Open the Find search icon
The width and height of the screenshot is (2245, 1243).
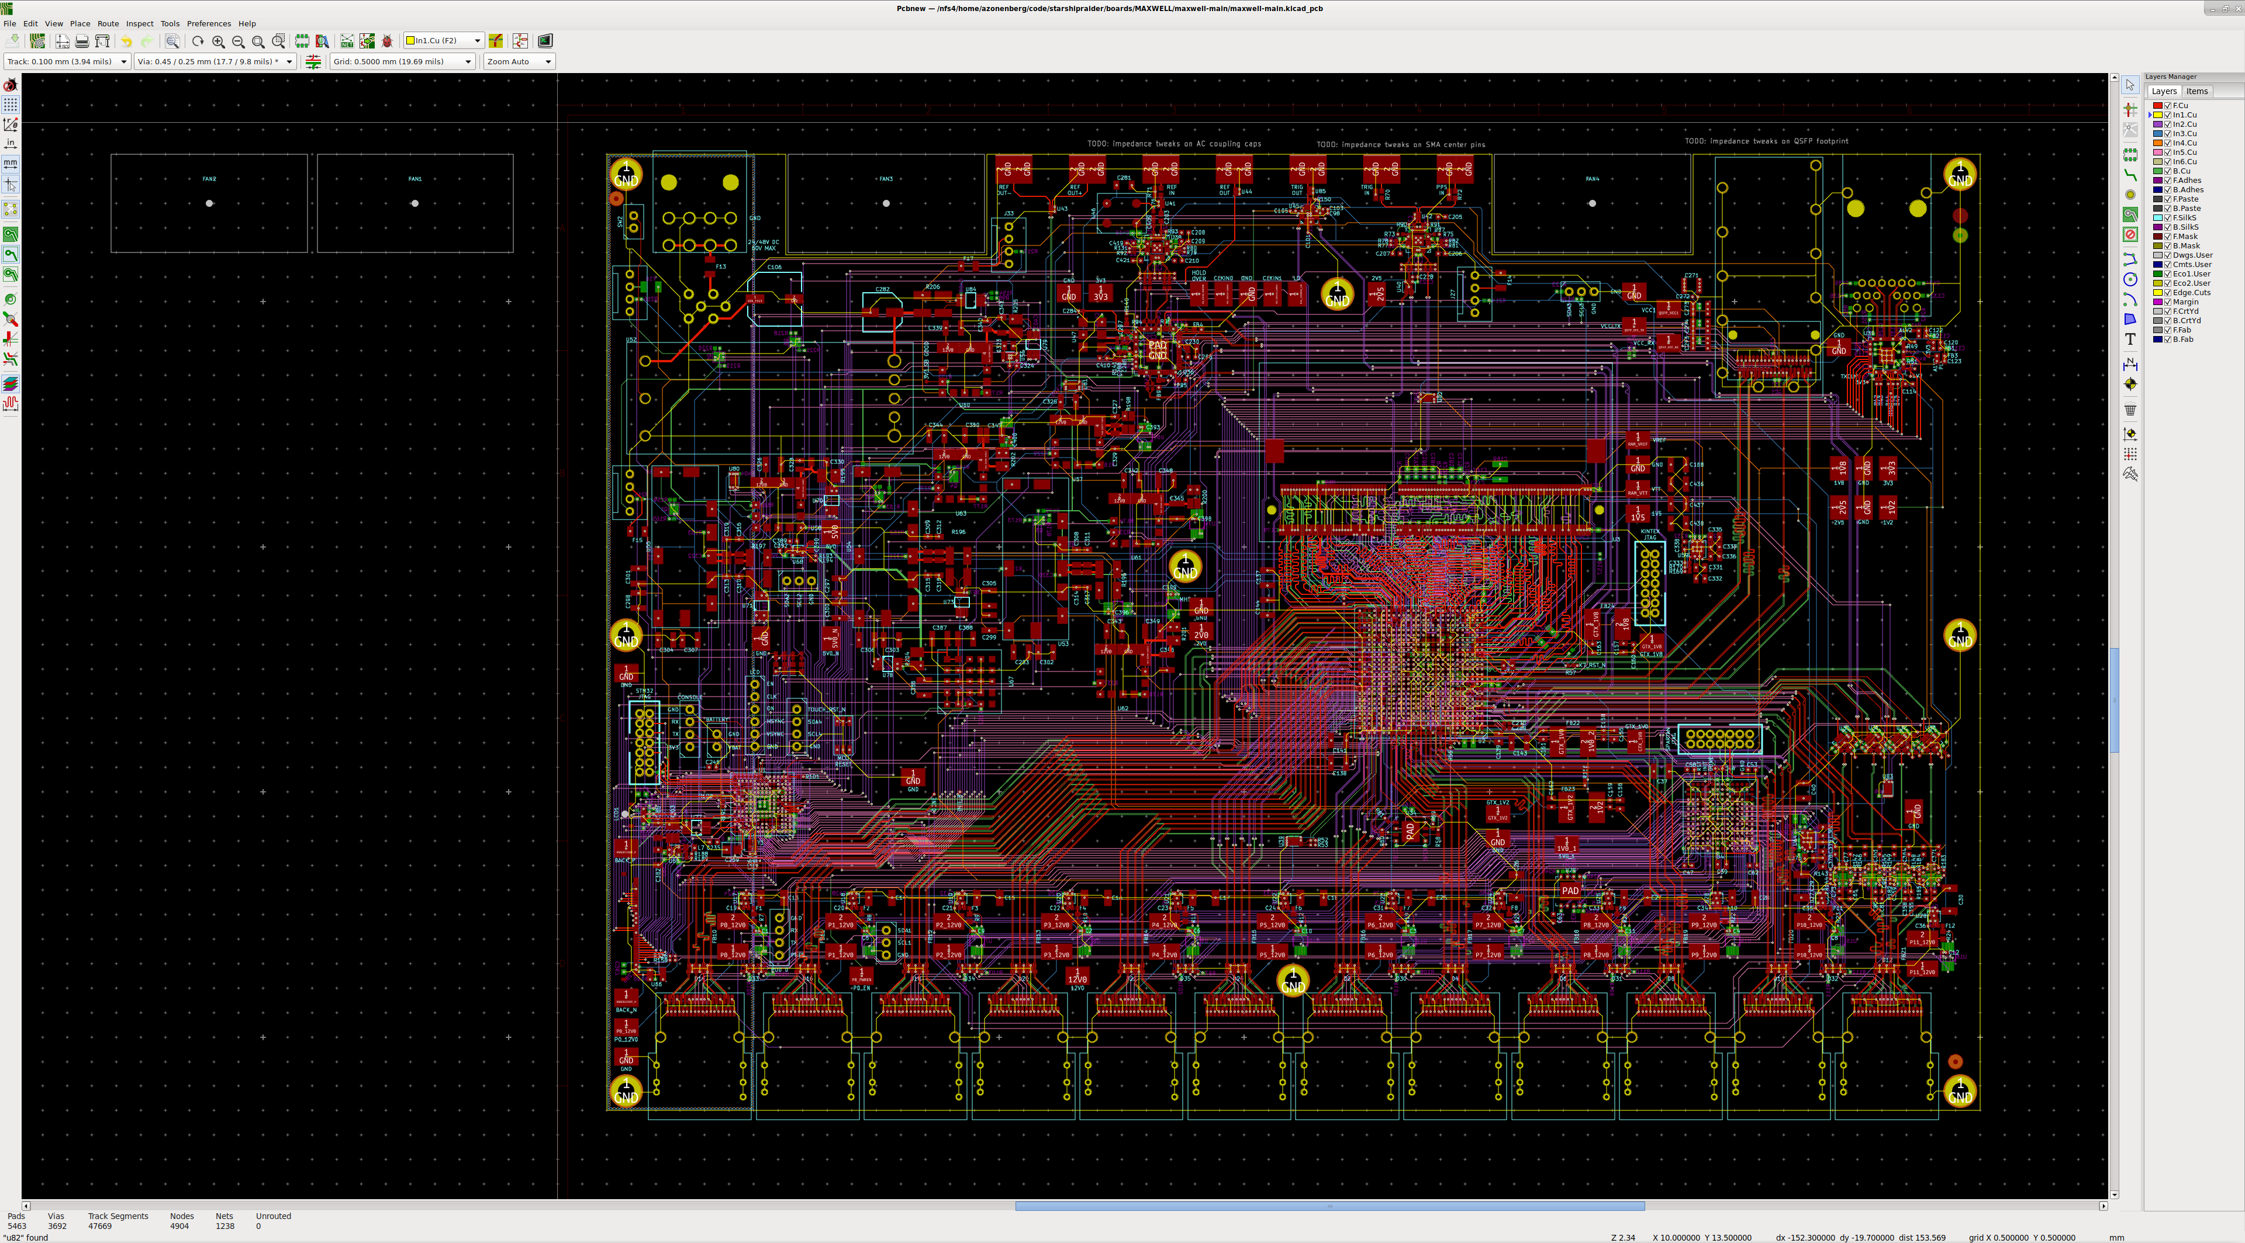click(172, 41)
